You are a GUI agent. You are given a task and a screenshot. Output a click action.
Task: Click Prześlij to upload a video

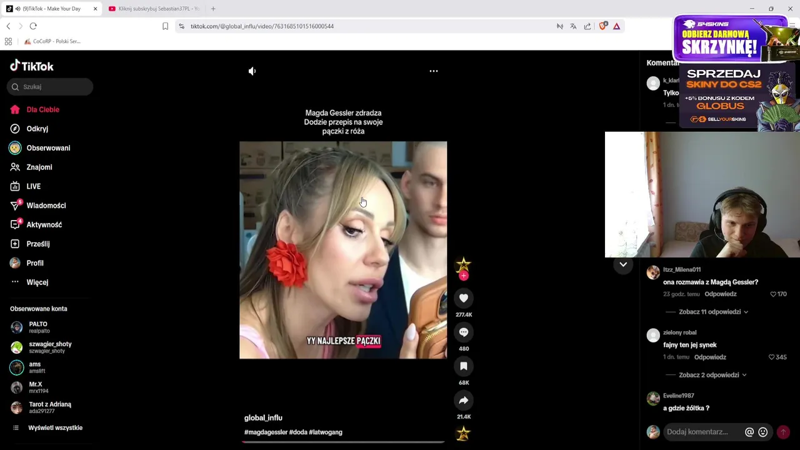(38, 244)
